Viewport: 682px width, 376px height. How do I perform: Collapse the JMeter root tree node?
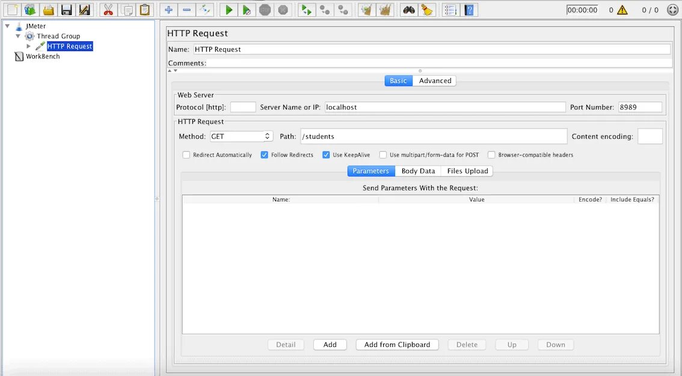tap(7, 26)
